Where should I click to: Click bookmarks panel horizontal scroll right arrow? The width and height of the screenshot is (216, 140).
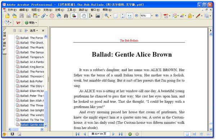[x=42, y=129]
